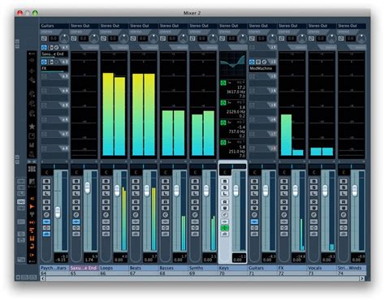Image resolution: width=385 pixels, height=301 pixels.
Task: Open Stereo Out routing of Saxu...e End channel
Action: [x=84, y=26]
